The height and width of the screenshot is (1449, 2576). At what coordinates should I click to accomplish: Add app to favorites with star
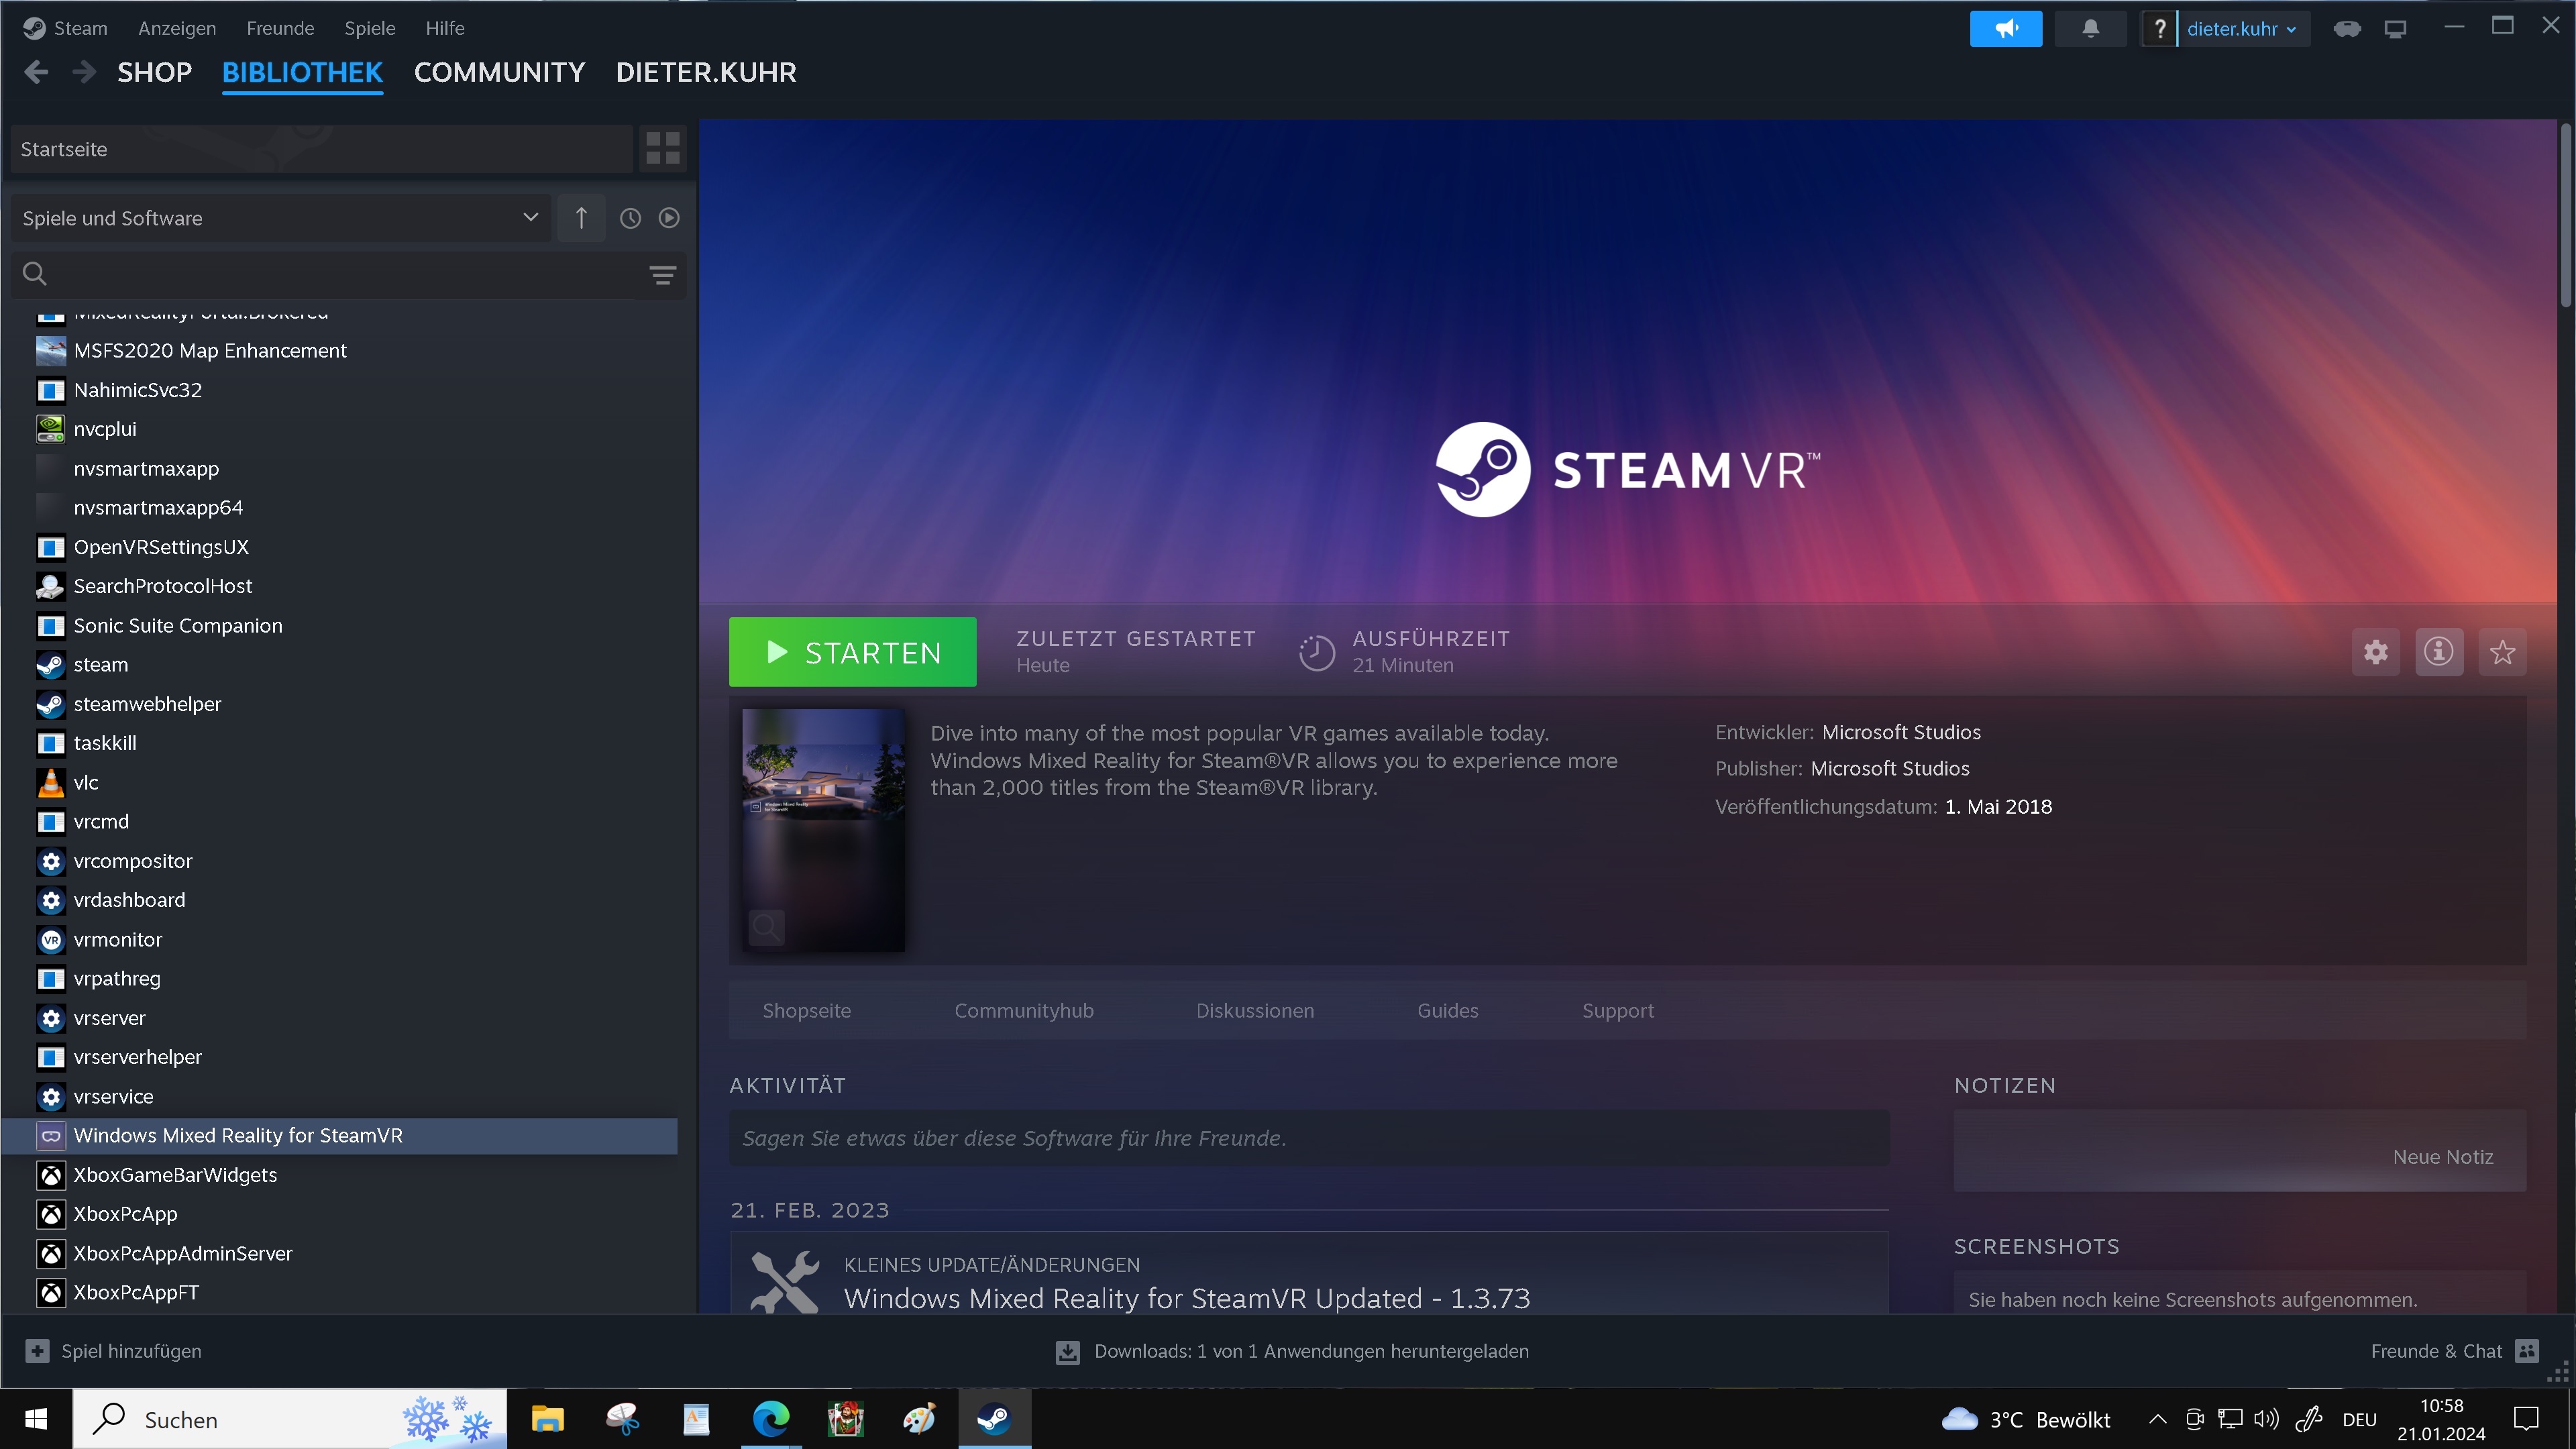click(2503, 652)
